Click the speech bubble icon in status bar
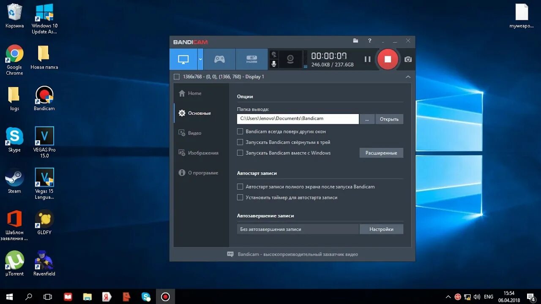Viewport: 541px width, 304px height. click(230, 254)
